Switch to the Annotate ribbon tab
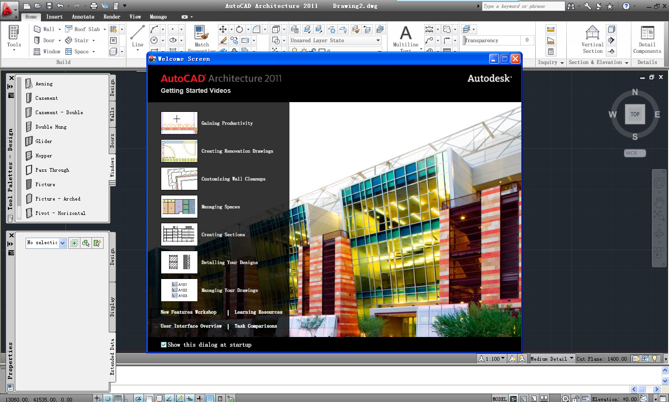The height and width of the screenshot is (402, 669). tap(83, 17)
